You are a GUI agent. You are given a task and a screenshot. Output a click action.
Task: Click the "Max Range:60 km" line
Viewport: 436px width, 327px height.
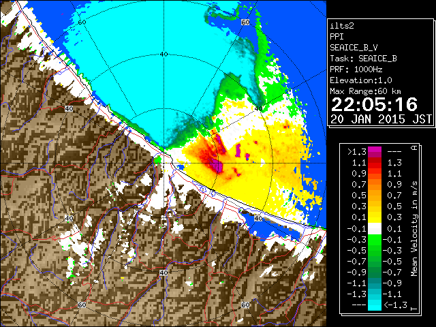[365, 91]
